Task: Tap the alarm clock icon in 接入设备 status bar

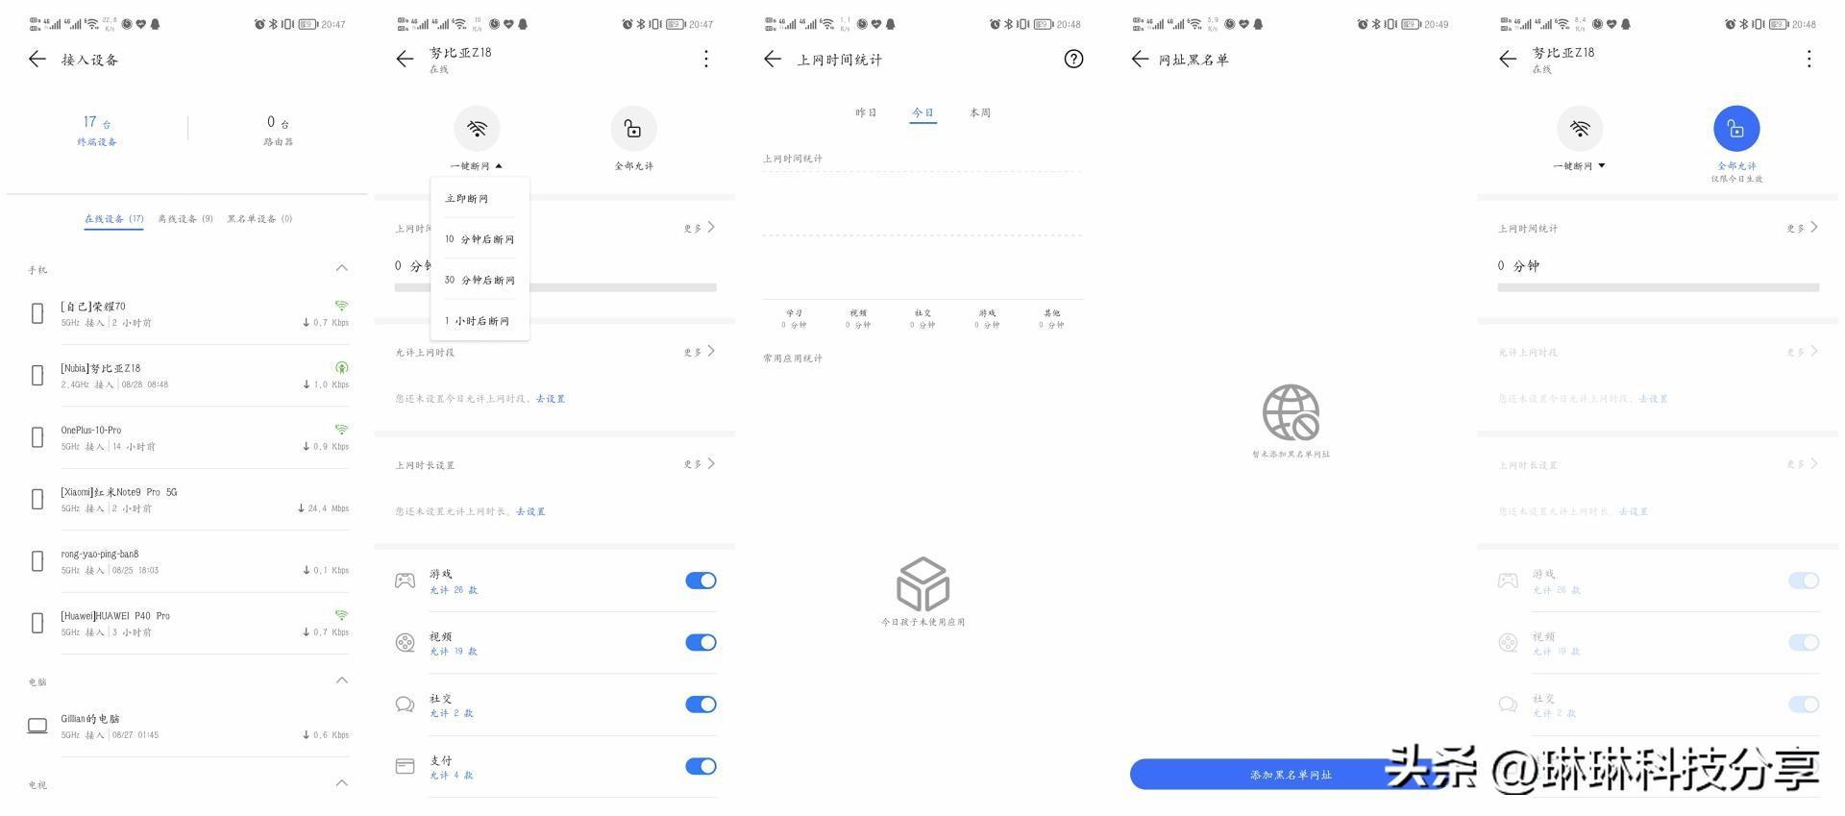Action: [x=259, y=24]
